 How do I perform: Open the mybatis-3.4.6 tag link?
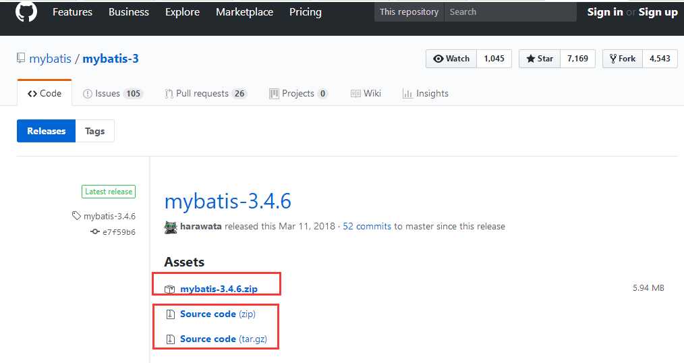pos(109,216)
